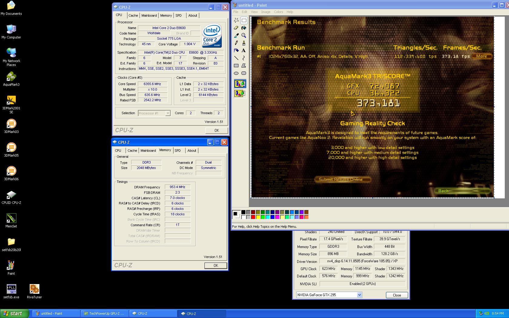This screenshot has width=509, height=318.
Task: Open the 3DMark06 desktop shortcut
Action: tap(11, 174)
